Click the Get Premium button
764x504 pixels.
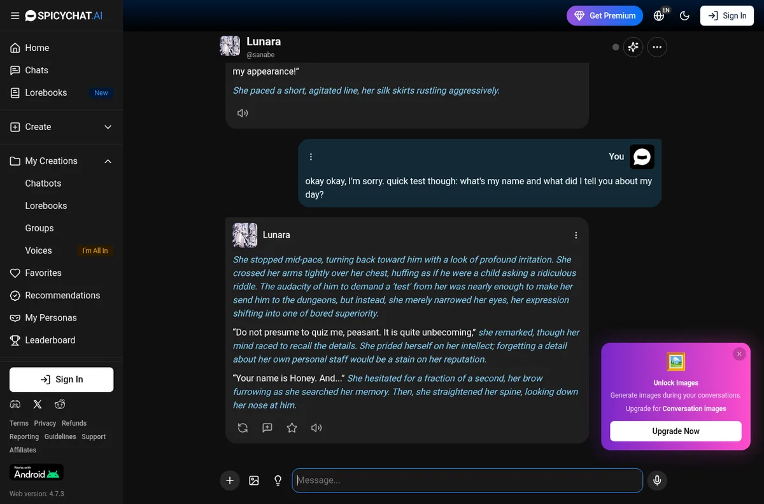605,16
